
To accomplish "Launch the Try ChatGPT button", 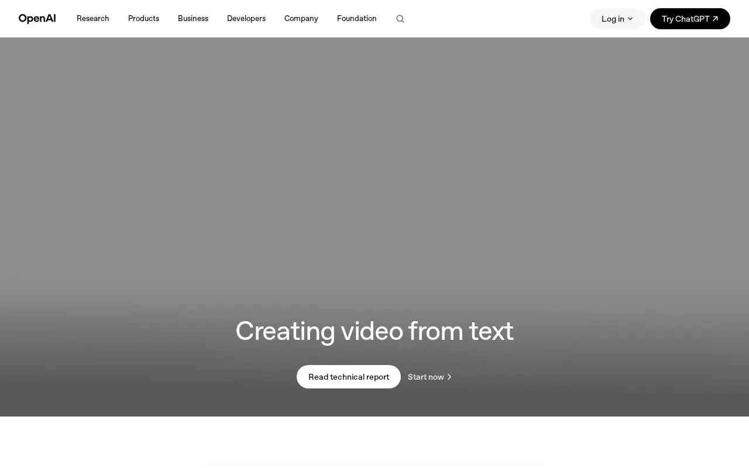I will click(x=690, y=19).
